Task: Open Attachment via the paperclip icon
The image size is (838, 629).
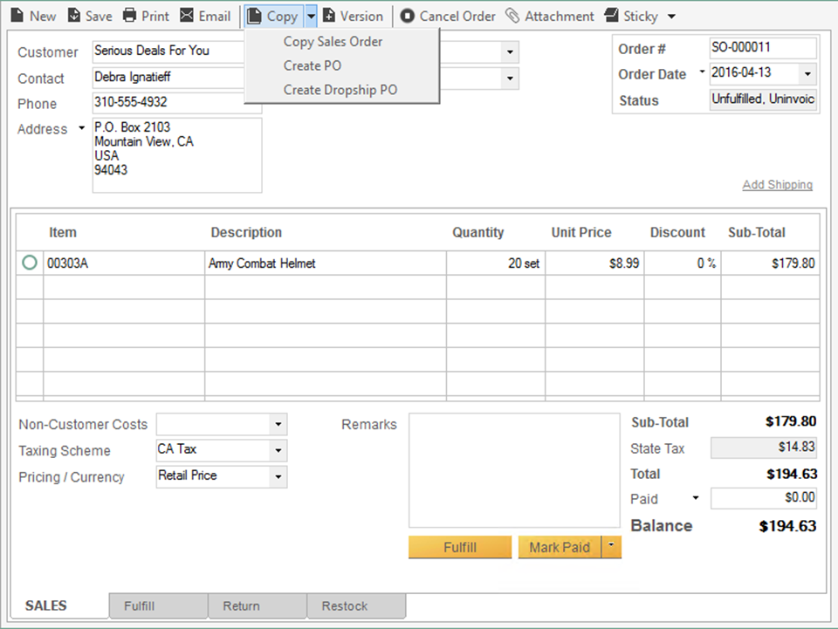Action: point(512,16)
